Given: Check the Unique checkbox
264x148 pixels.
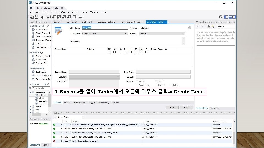Looking at the screenshot, I should tap(171, 85).
